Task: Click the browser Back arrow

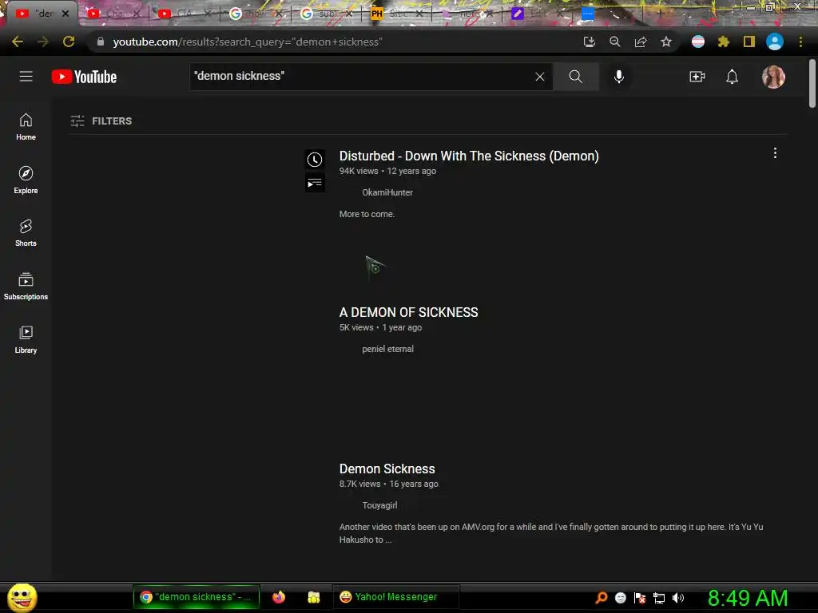Action: tap(18, 42)
